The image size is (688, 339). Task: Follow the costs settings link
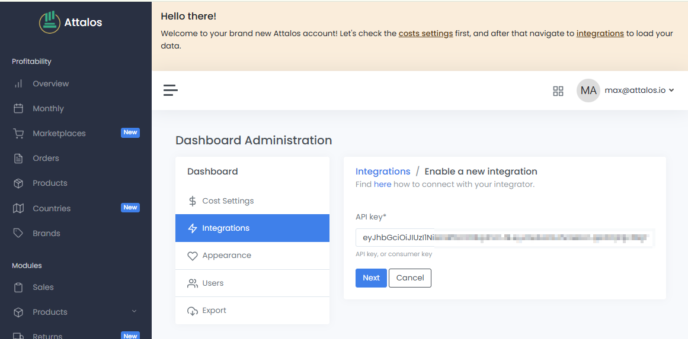point(425,33)
